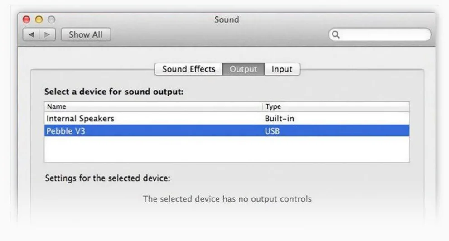This screenshot has width=449, height=241.
Task: Minimize the Sound window with yellow button
Action: 39,19
